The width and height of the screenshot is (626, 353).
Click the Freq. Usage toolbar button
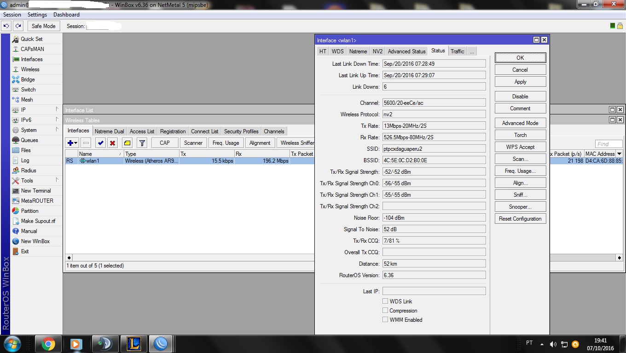[x=226, y=143]
